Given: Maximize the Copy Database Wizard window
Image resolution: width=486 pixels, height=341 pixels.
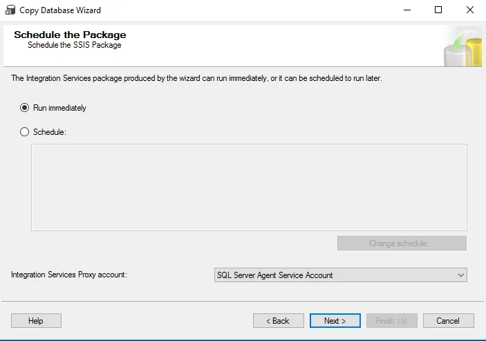Looking at the screenshot, I should [x=438, y=10].
